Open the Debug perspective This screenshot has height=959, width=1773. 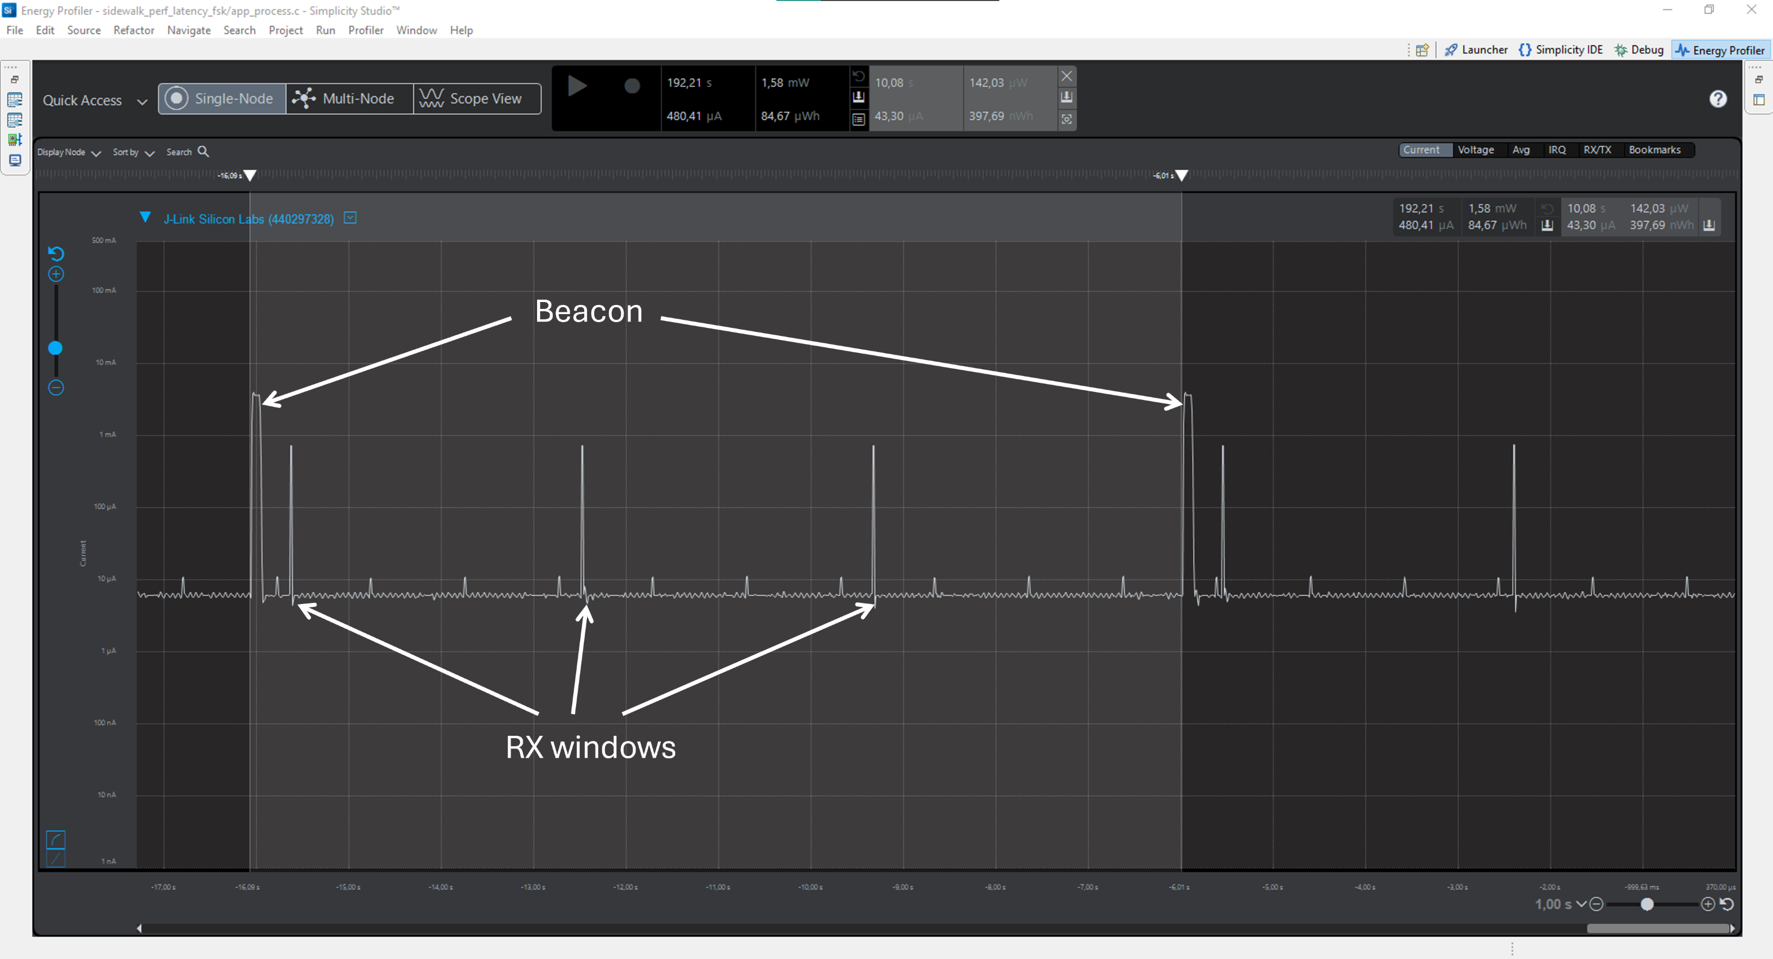(1640, 49)
